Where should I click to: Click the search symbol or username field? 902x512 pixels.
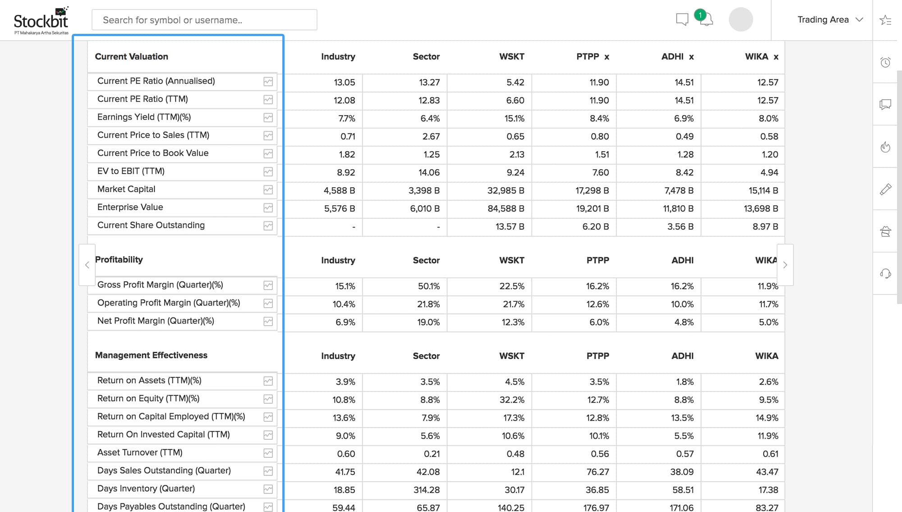[204, 20]
